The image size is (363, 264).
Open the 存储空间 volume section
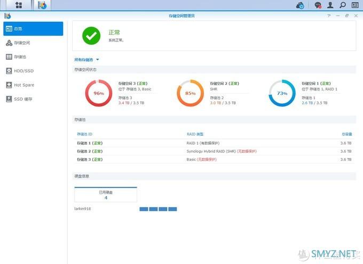point(33,43)
